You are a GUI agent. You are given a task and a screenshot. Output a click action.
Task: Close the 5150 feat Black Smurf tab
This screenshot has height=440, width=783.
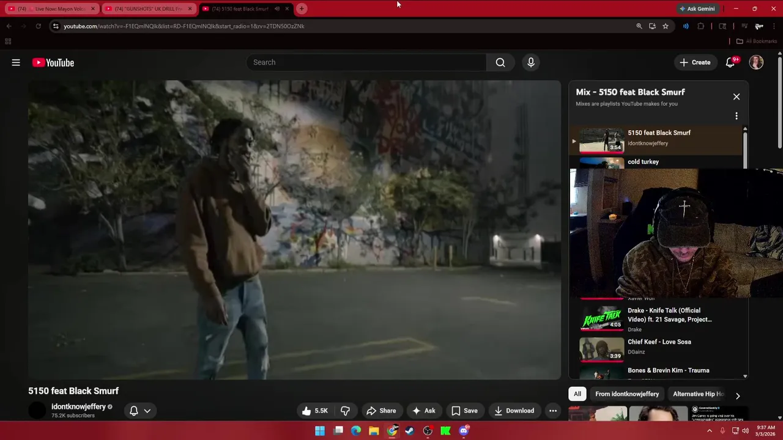click(x=287, y=9)
